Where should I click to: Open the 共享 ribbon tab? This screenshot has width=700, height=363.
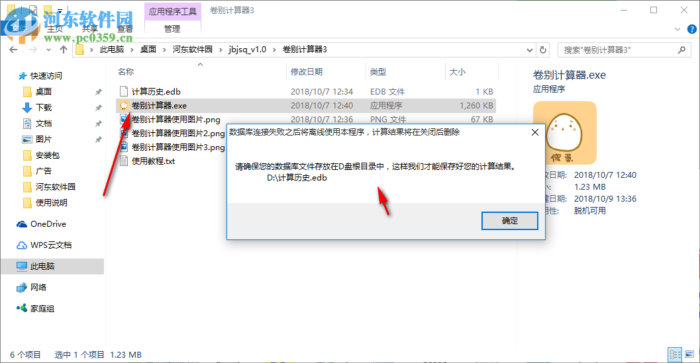89,29
